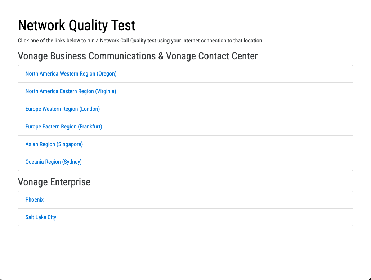This screenshot has width=371, height=280.
Task: Click the Network Quality Test page title
Action: tap(76, 25)
